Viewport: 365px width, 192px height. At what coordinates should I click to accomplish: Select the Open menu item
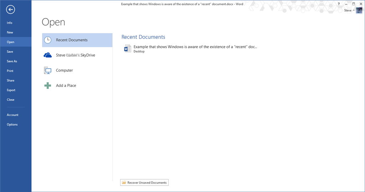16,42
